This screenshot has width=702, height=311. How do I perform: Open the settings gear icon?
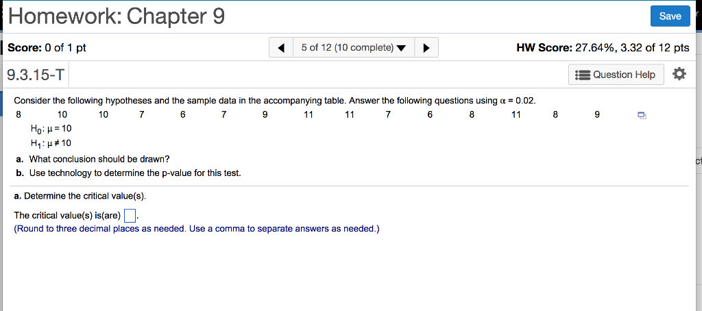[679, 74]
